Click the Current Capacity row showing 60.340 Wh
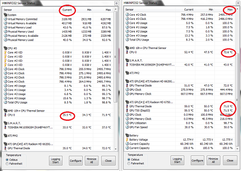Image resolution: width=241 pixels, height=171 pixels. pyautogui.click(x=179, y=144)
